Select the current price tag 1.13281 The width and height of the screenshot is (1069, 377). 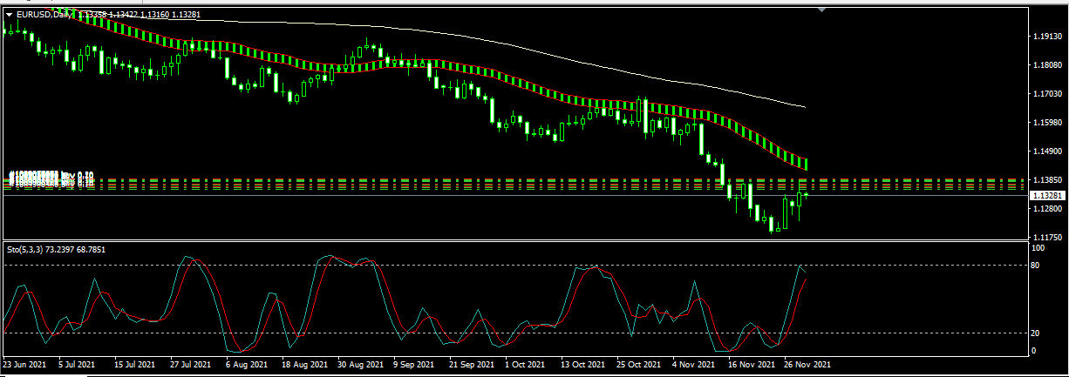click(x=1045, y=196)
